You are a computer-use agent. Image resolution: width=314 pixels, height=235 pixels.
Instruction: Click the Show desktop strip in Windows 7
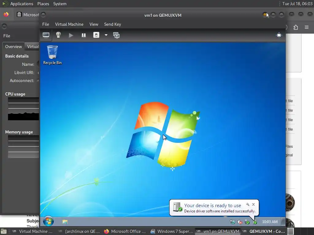283,222
